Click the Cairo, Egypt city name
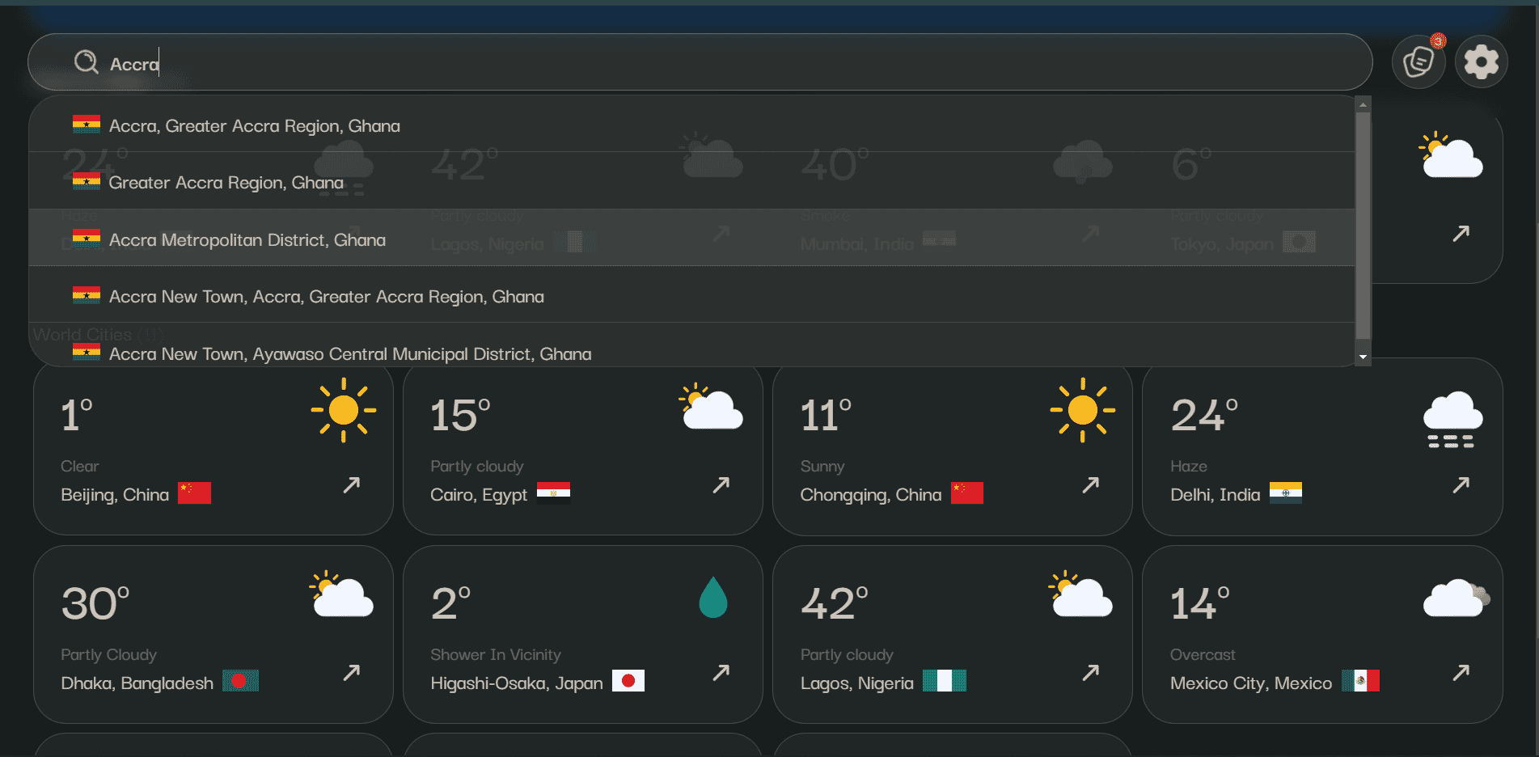This screenshot has width=1539, height=757. point(479,494)
